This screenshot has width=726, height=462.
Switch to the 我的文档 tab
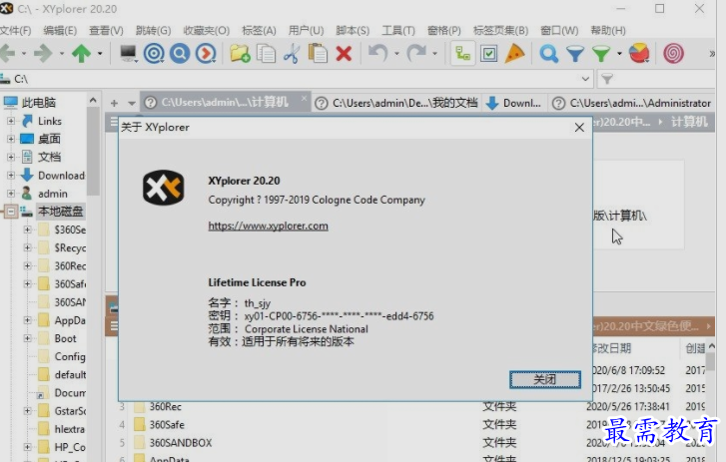(x=396, y=103)
